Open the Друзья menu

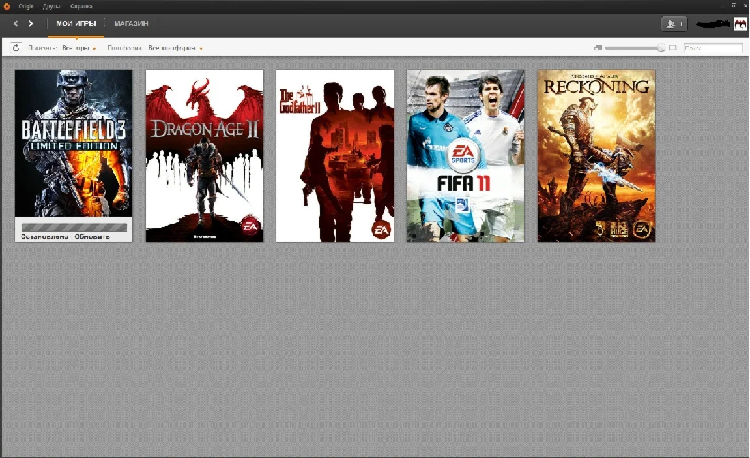click(52, 5)
